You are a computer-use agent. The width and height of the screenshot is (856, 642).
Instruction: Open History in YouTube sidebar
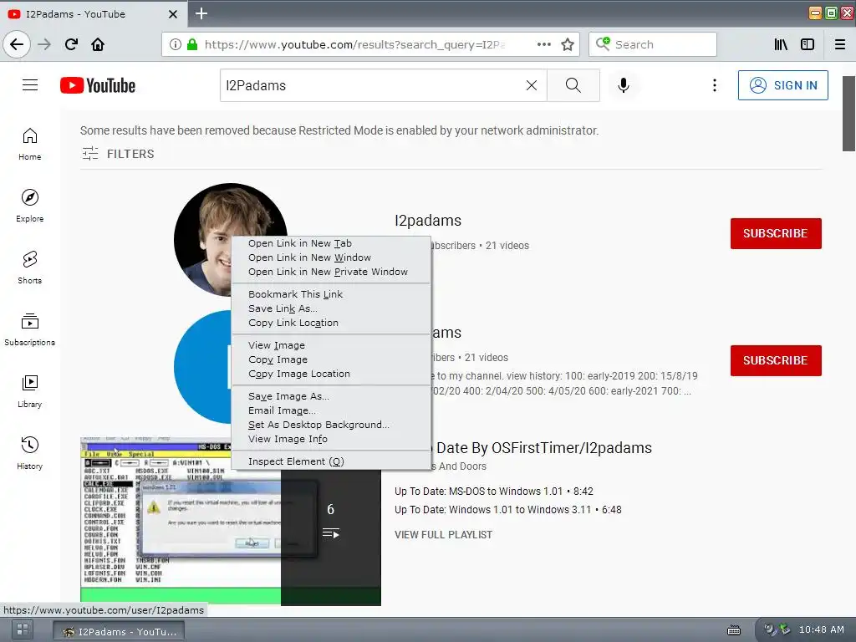30,453
